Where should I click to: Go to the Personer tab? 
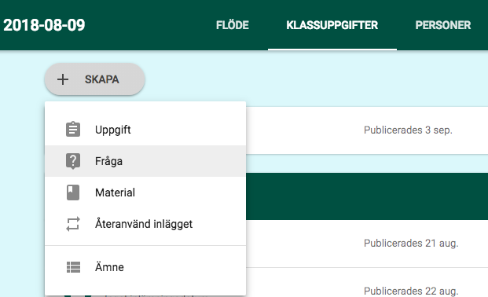coord(443,25)
